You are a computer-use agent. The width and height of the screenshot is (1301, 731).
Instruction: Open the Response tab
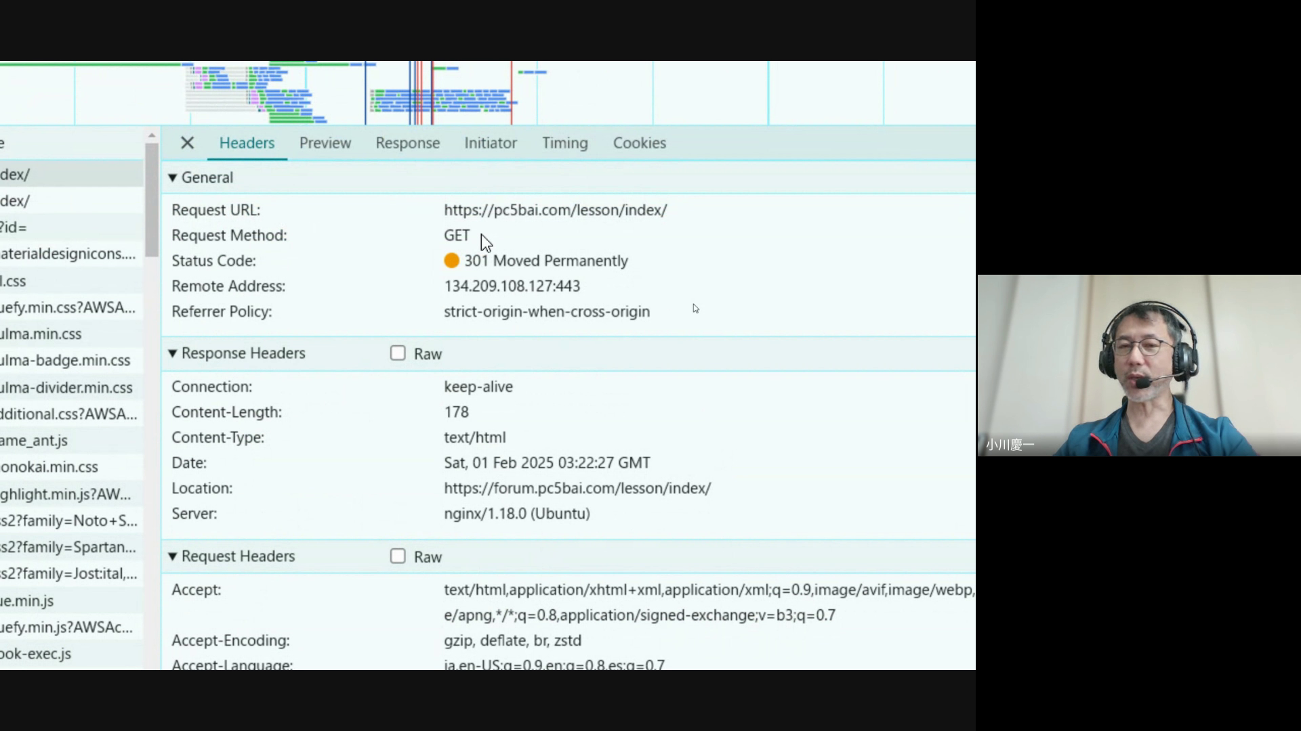click(407, 143)
